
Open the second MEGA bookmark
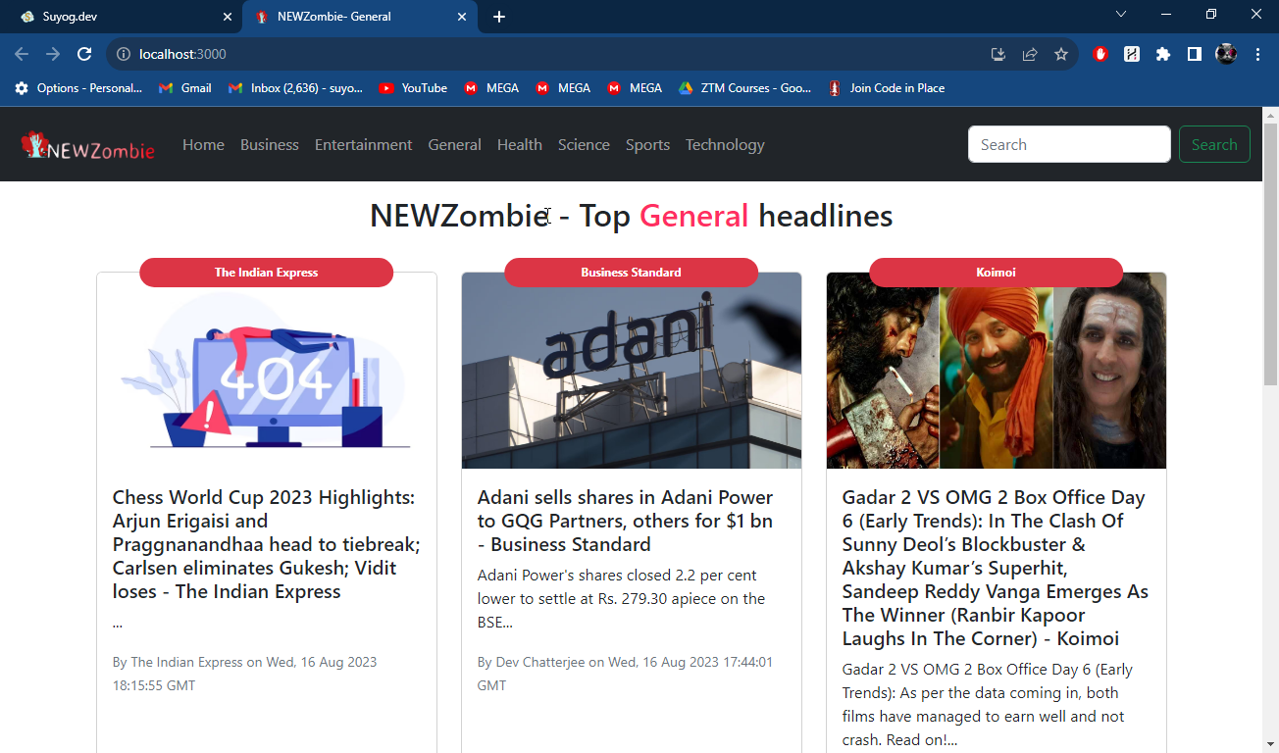tap(563, 88)
